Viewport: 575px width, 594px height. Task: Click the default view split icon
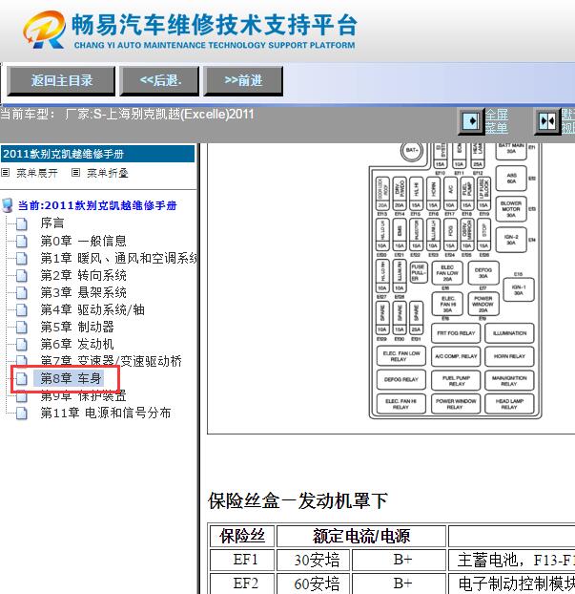click(x=547, y=121)
